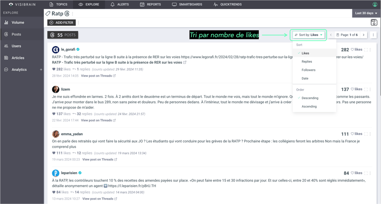The height and width of the screenshot is (204, 381).
Task: Open the leparisien profile avatar
Action: 56,173
